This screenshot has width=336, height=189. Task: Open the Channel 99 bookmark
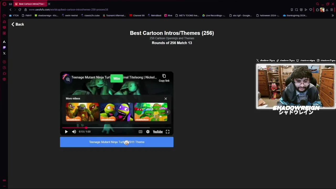pos(137,15)
